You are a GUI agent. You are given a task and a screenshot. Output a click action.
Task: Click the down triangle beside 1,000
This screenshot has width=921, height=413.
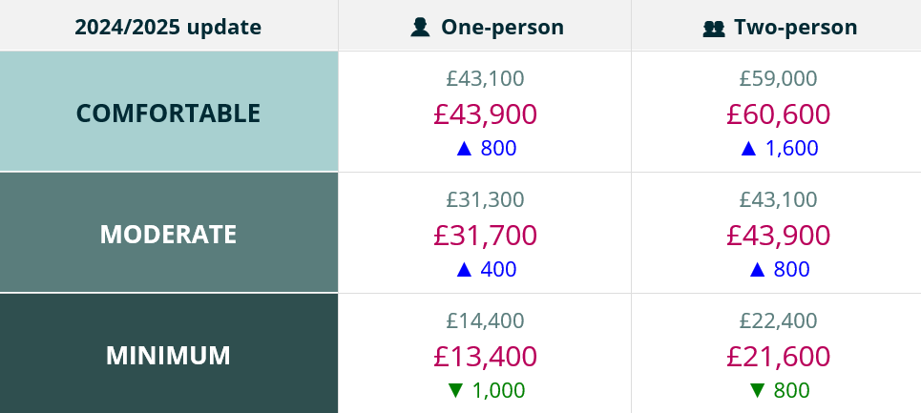(x=455, y=390)
